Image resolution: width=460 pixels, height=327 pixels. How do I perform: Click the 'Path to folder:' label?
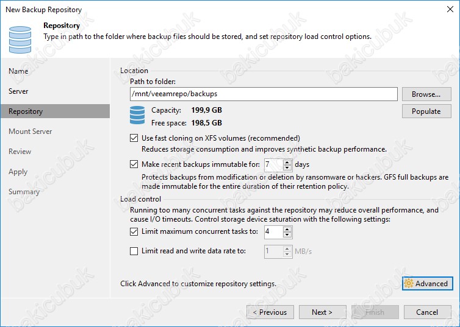pyautogui.click(x=153, y=82)
